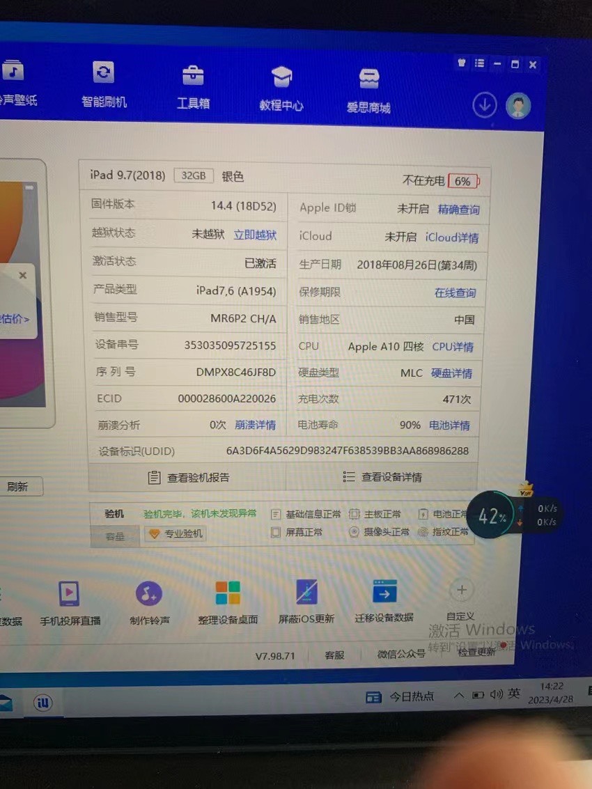Click 查看验机报告 inspection report button
The width and height of the screenshot is (592, 789).
[188, 477]
